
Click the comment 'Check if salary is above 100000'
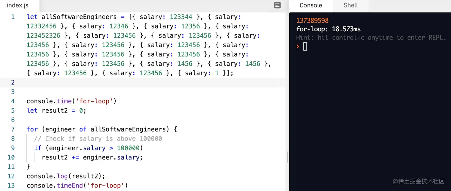(x=98, y=139)
